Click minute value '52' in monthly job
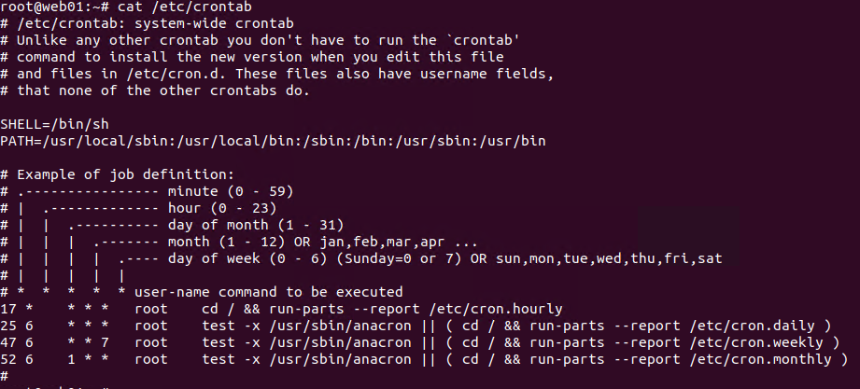The image size is (860, 389). (x=8, y=358)
